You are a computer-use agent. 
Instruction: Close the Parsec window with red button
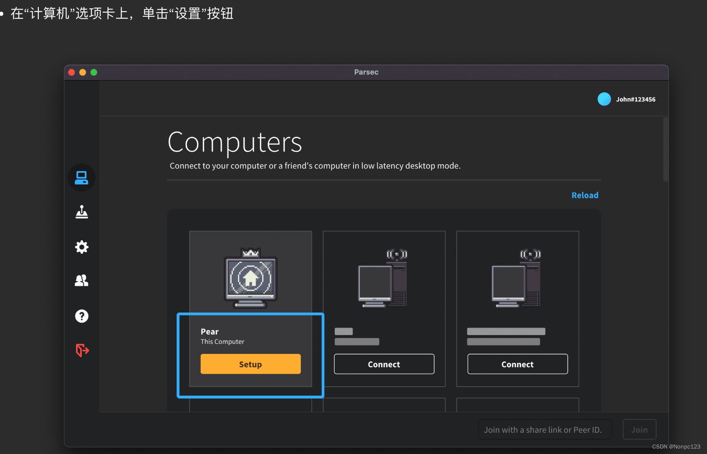pos(71,72)
